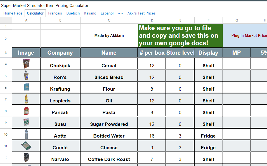Image resolution: width=267 pixels, height=166 pixels.
Task: Switch to the Italiano tab
Action: pos(90,13)
